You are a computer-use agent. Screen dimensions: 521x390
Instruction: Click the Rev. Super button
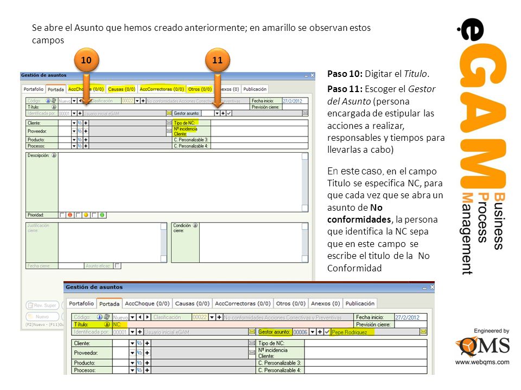point(42,305)
